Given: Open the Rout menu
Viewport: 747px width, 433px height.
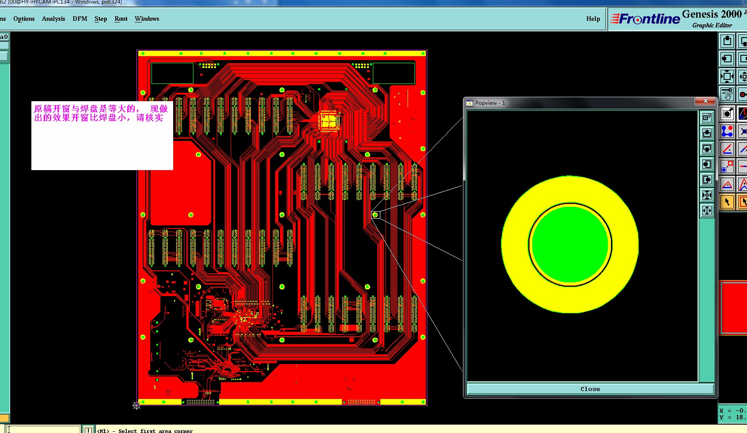Looking at the screenshot, I should pos(121,19).
